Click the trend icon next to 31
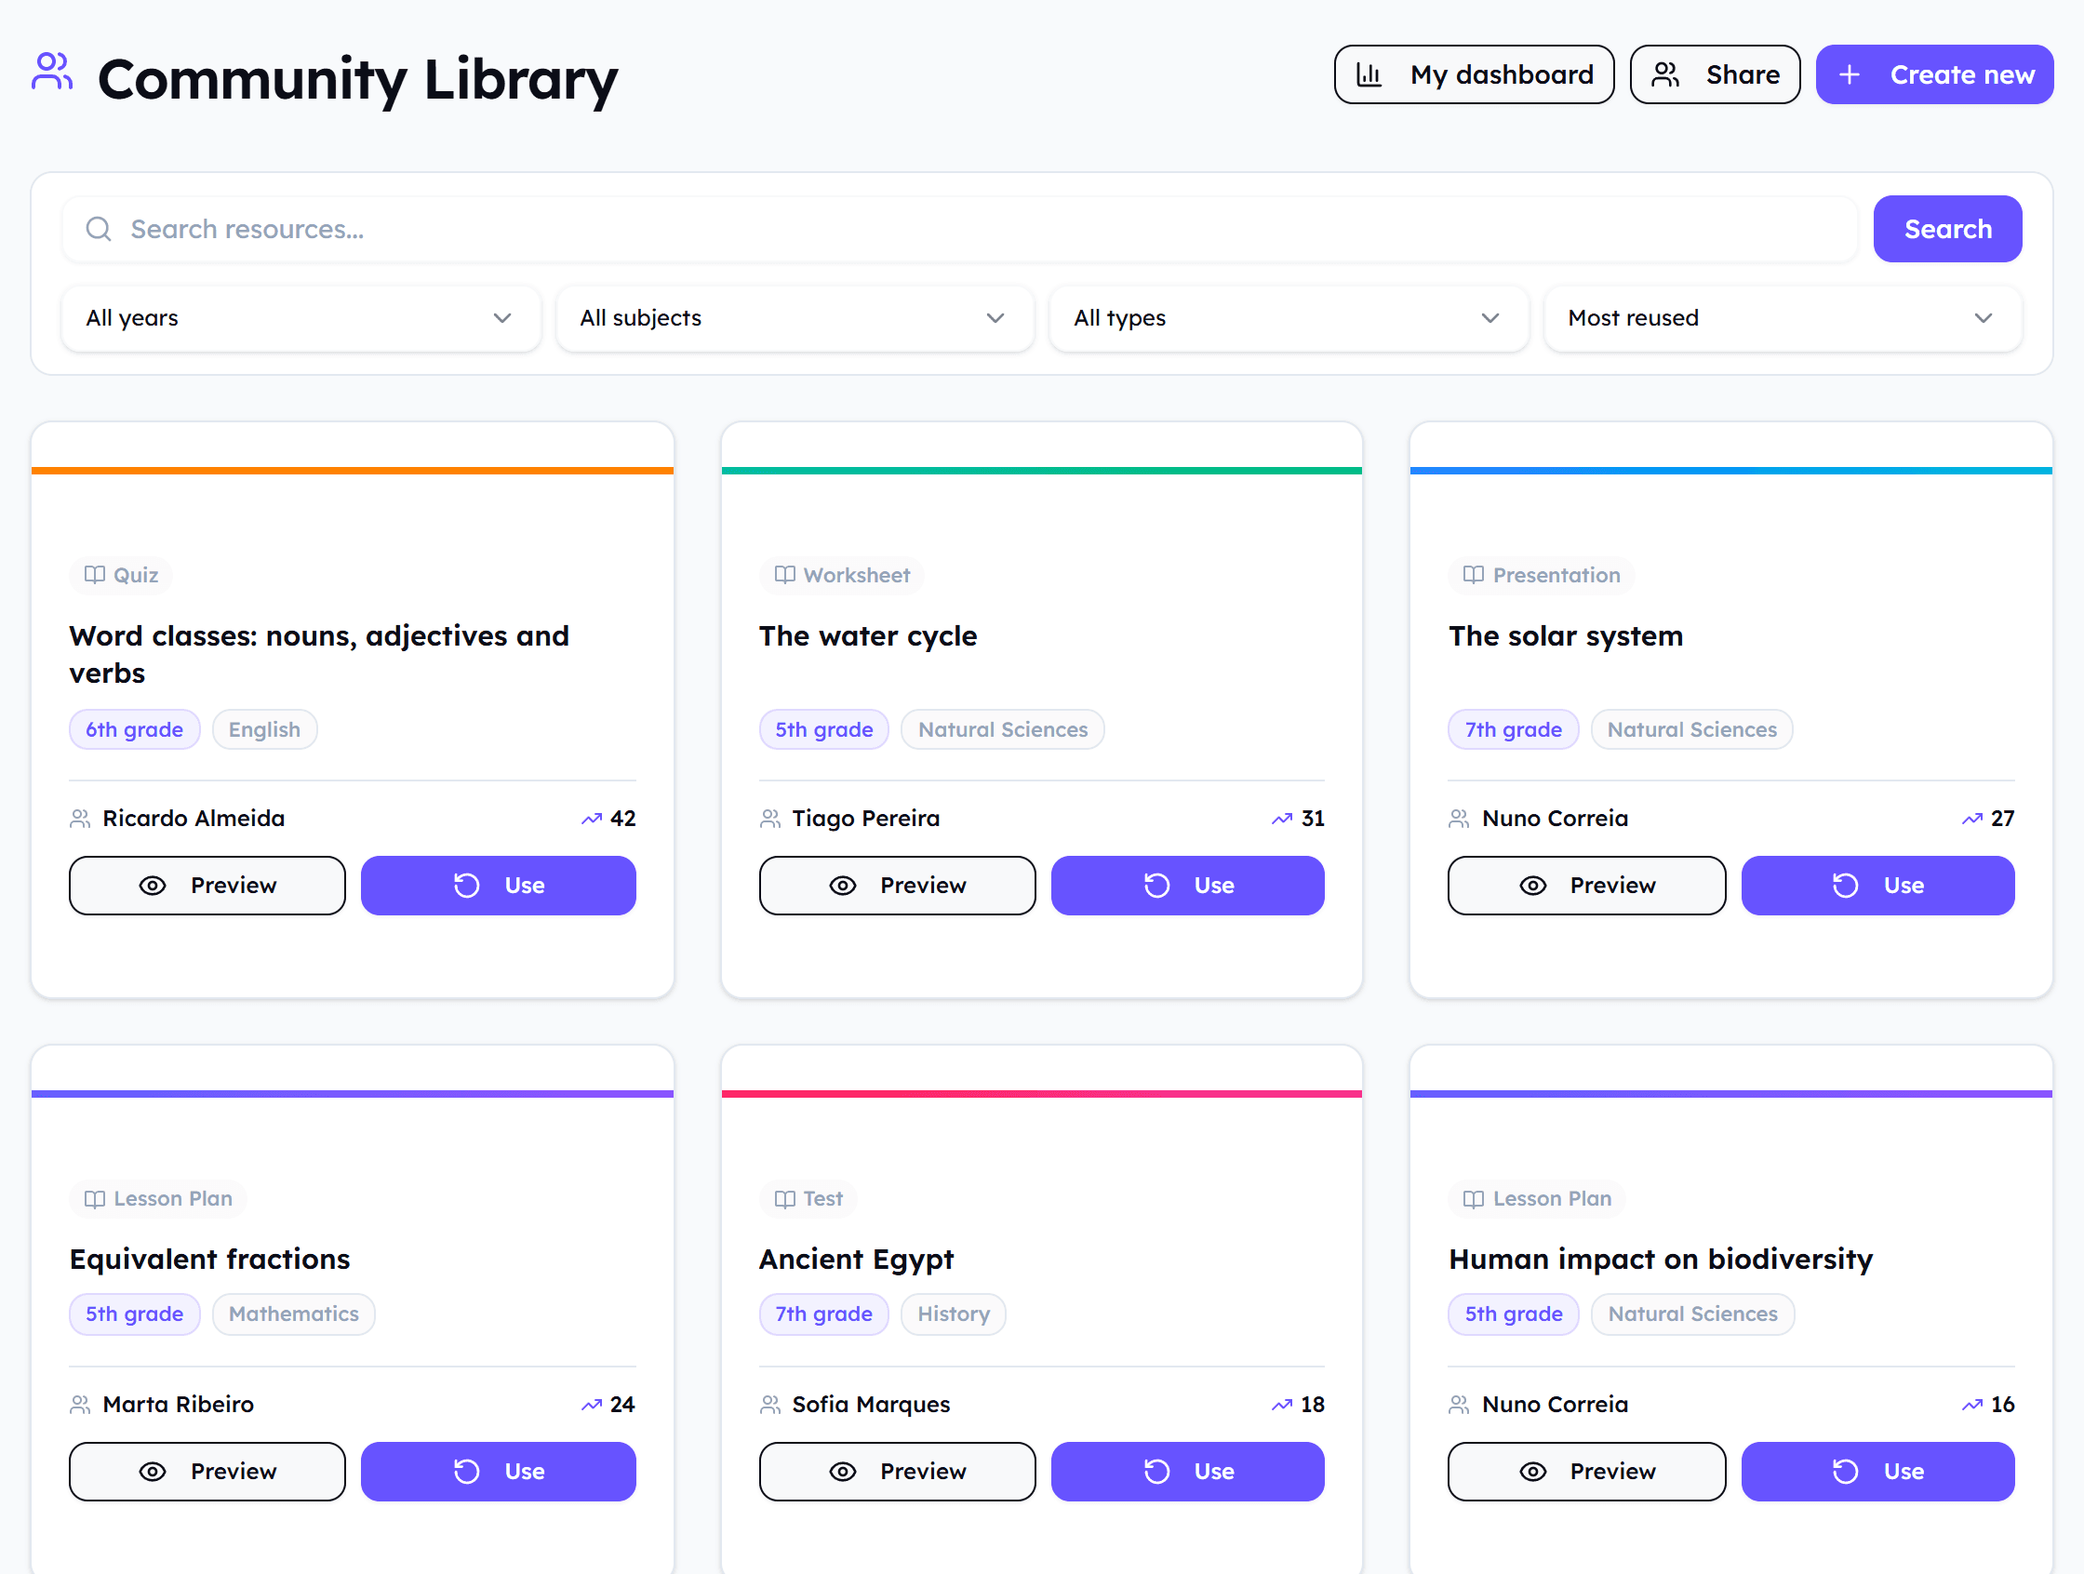The height and width of the screenshot is (1574, 2084). (1281, 819)
